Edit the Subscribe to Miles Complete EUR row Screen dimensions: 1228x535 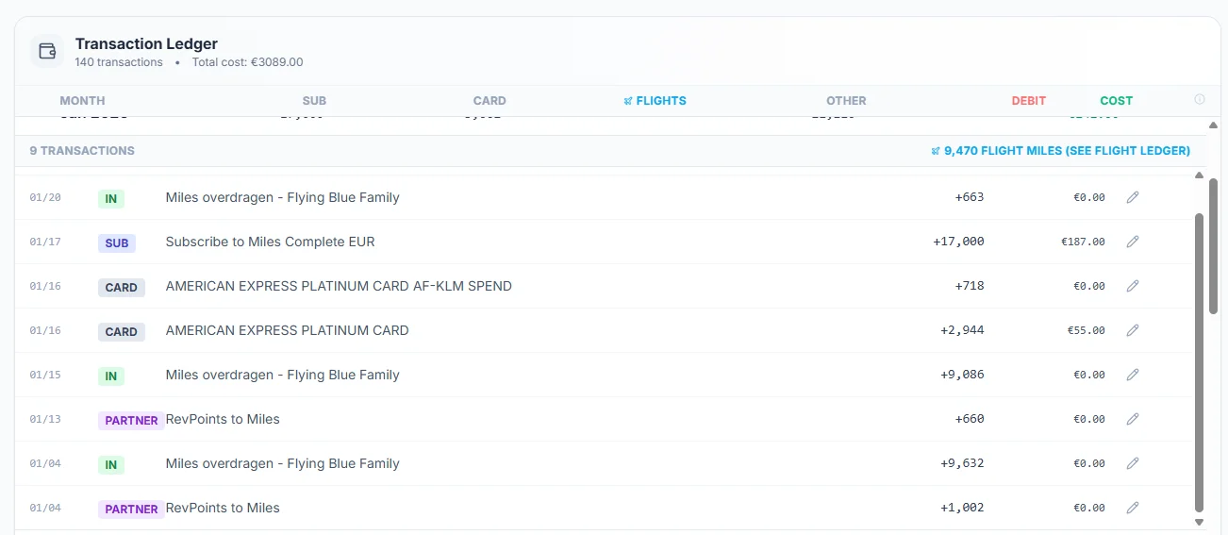click(x=1133, y=242)
